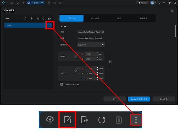Screen dimensions: 178x134
Task: Click the キャンセル button
Action: (x=163, y=99)
